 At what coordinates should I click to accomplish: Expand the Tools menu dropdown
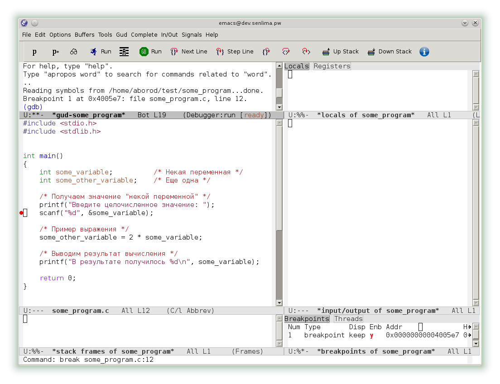point(105,35)
